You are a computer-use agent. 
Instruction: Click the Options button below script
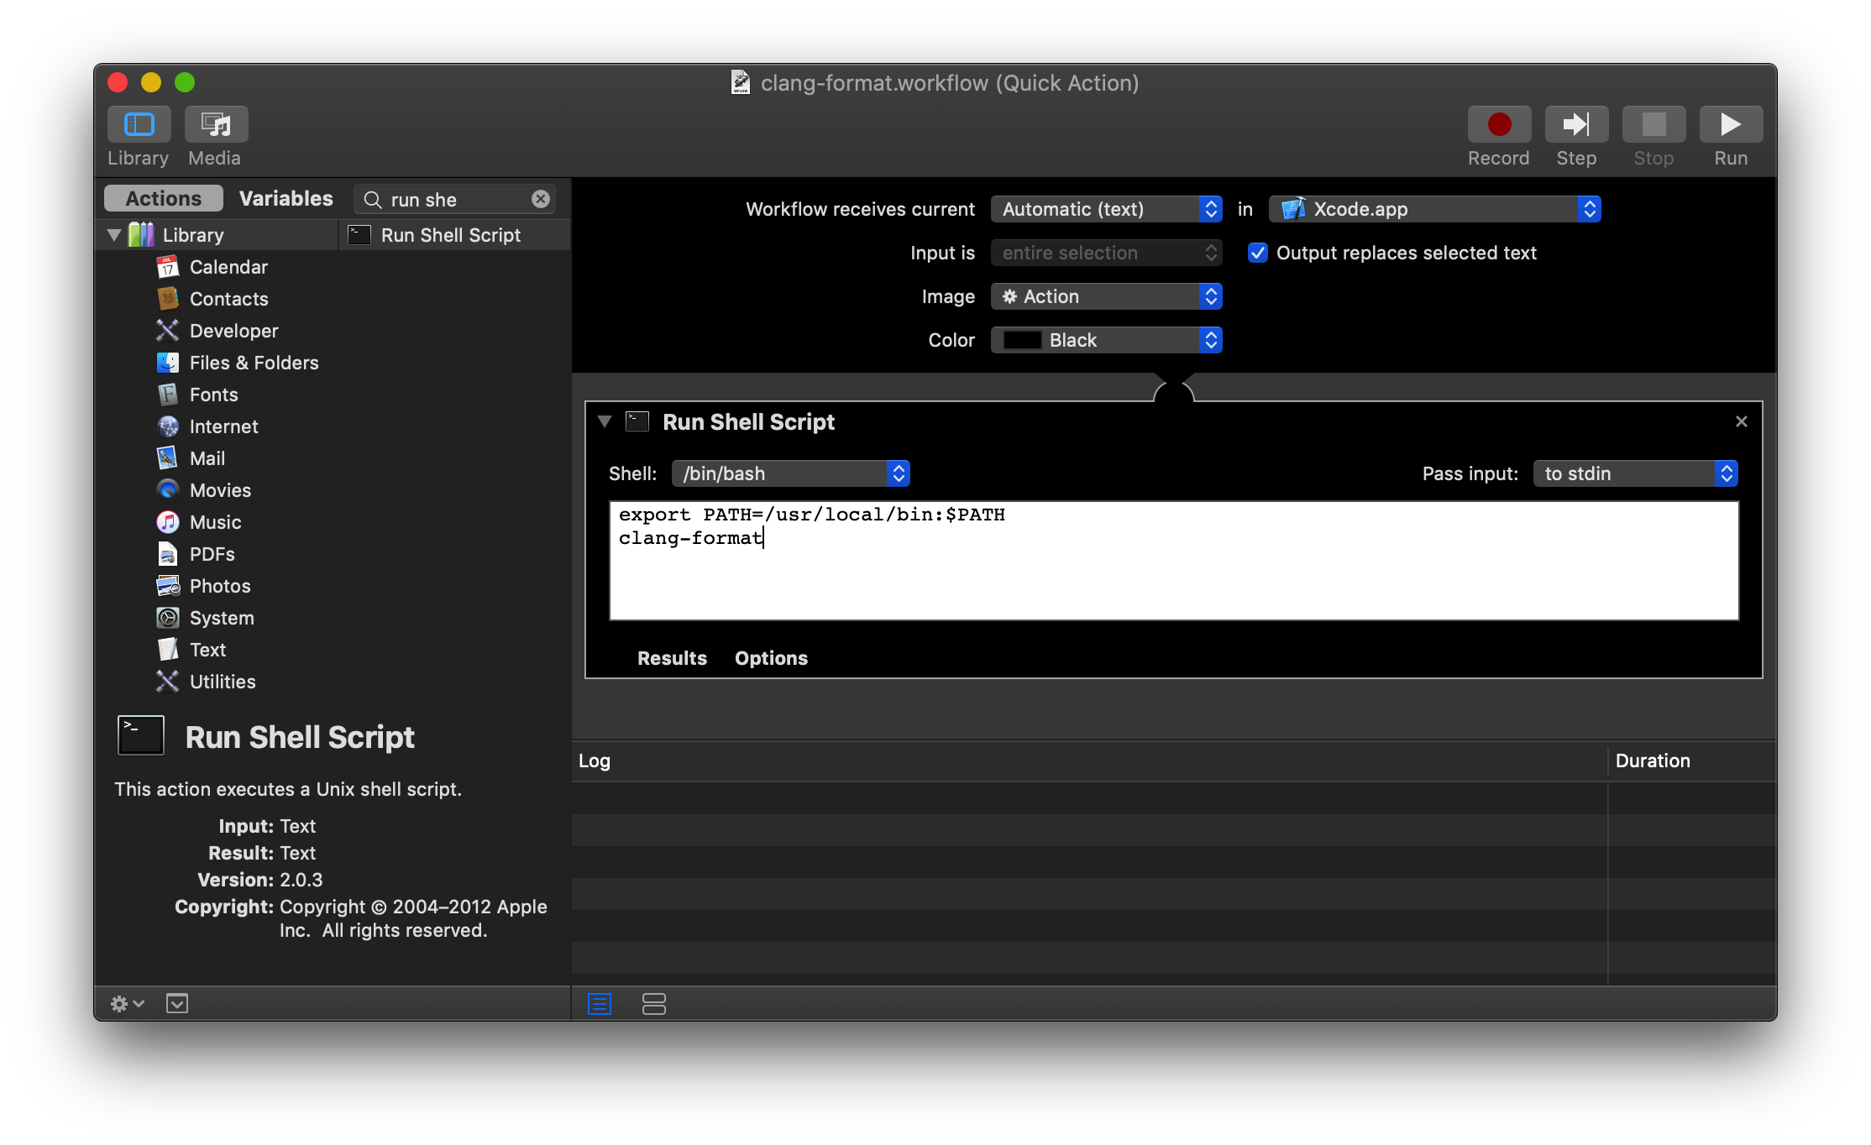point(771,656)
